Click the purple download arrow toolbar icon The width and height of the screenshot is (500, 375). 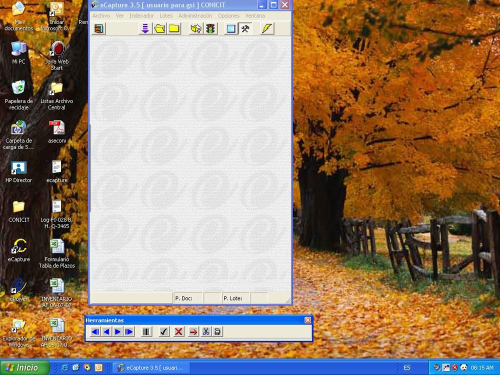click(x=145, y=28)
